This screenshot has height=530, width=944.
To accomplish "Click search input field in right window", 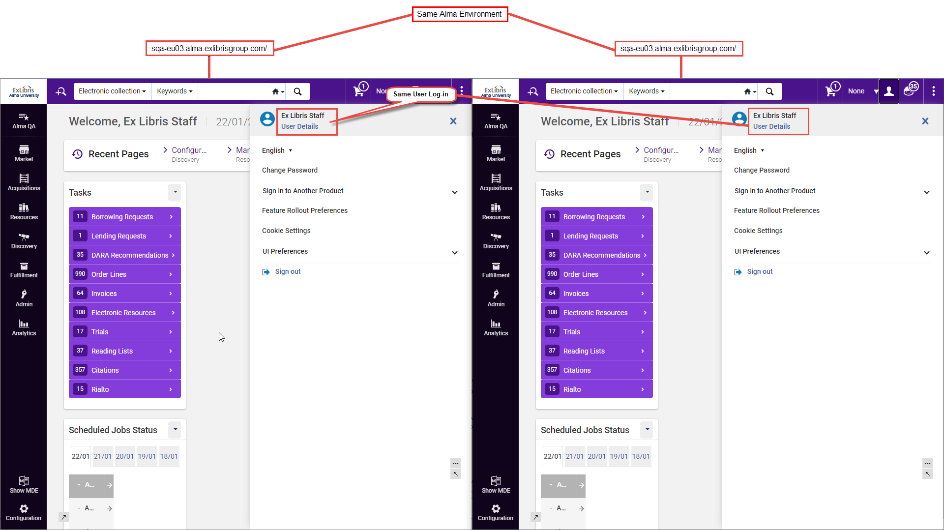I will click(706, 91).
